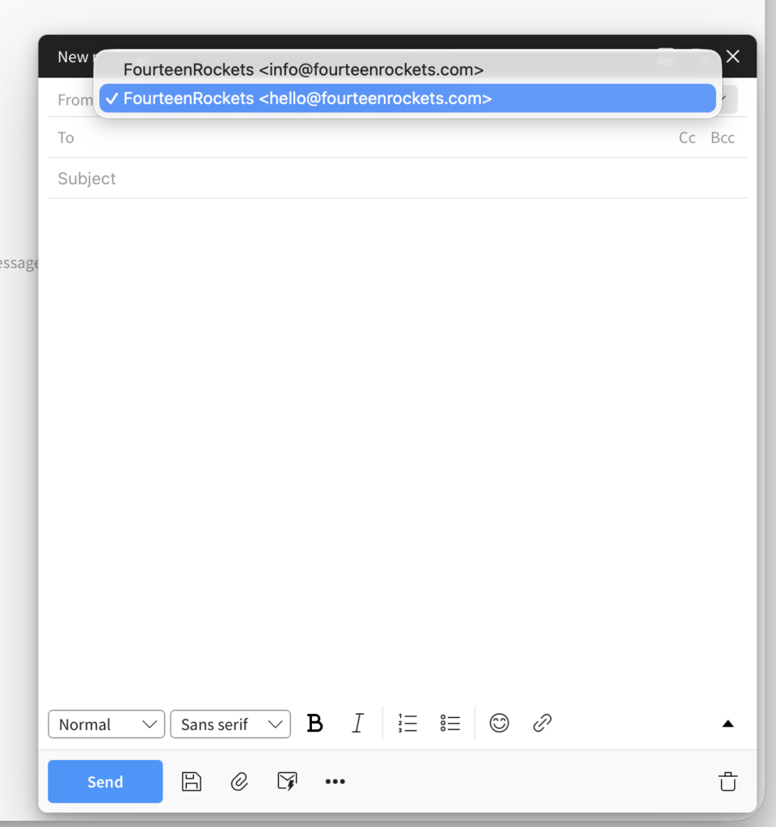Insert a bulleted list
This screenshot has width=776, height=827.
pyautogui.click(x=450, y=723)
